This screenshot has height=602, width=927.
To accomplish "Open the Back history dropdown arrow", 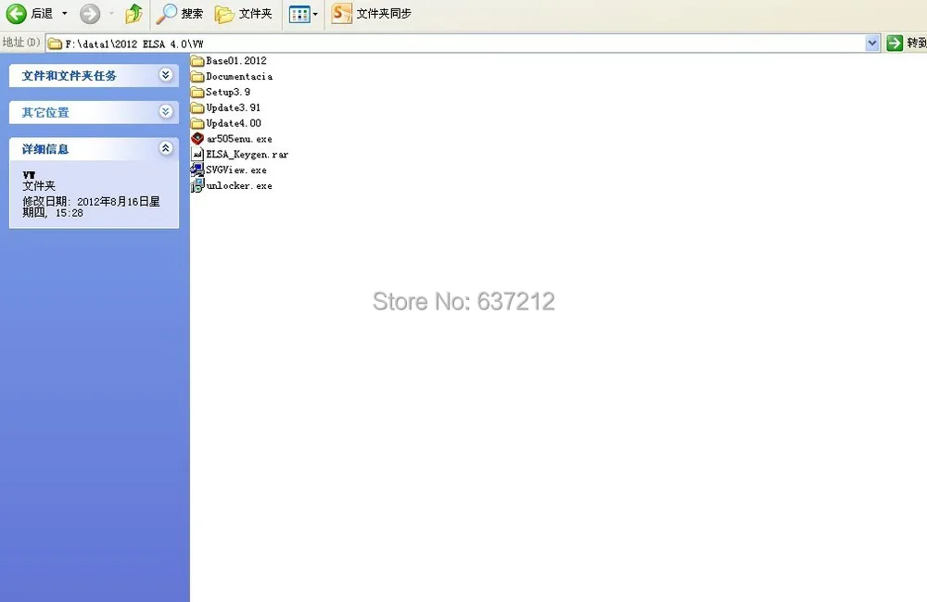I will (65, 13).
